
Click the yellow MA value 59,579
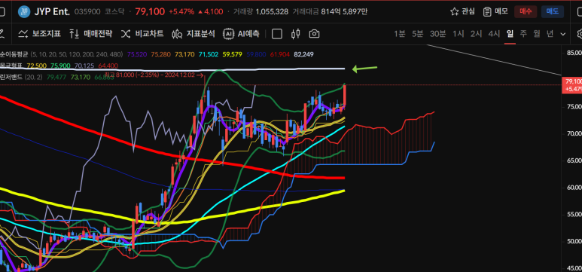pos(233,54)
